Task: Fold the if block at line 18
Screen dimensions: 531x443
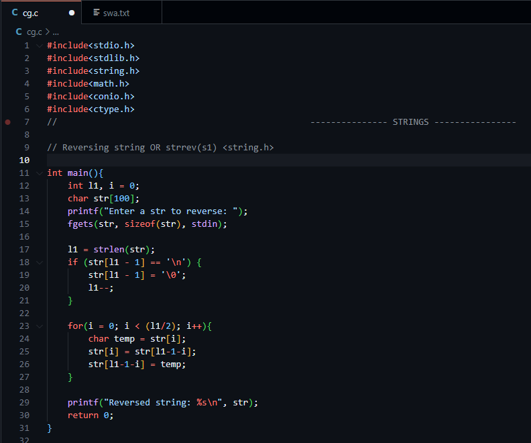Action: pos(40,262)
